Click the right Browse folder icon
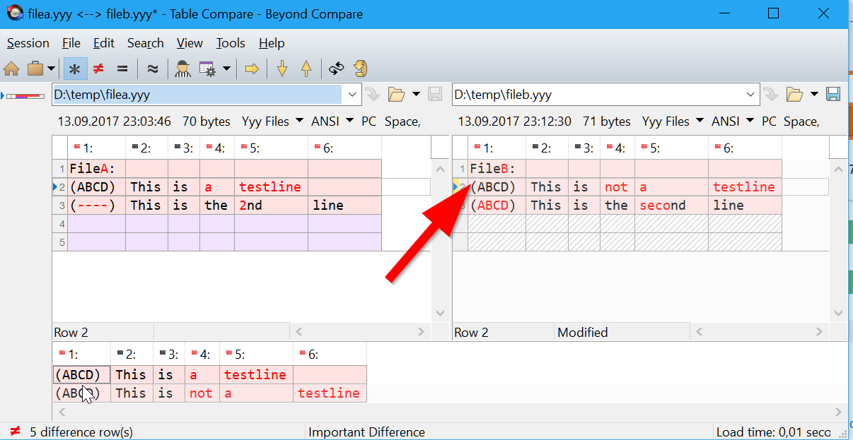Image resolution: width=853 pixels, height=440 pixels. point(794,95)
